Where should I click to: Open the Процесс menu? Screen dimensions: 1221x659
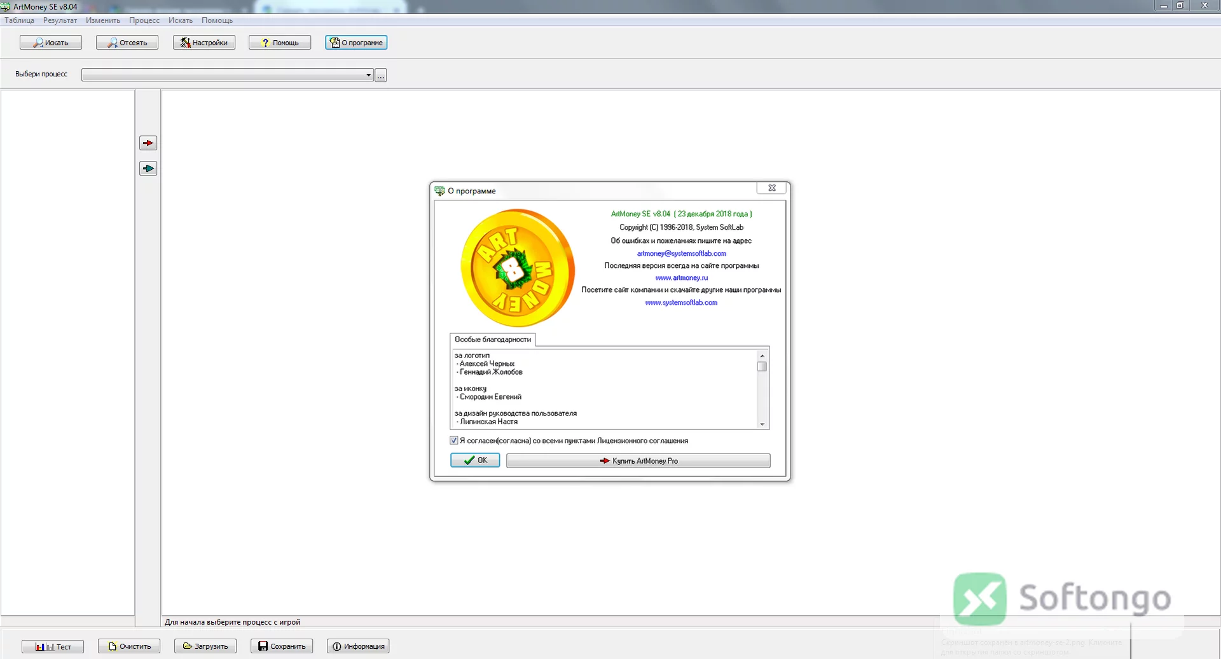pyautogui.click(x=144, y=20)
